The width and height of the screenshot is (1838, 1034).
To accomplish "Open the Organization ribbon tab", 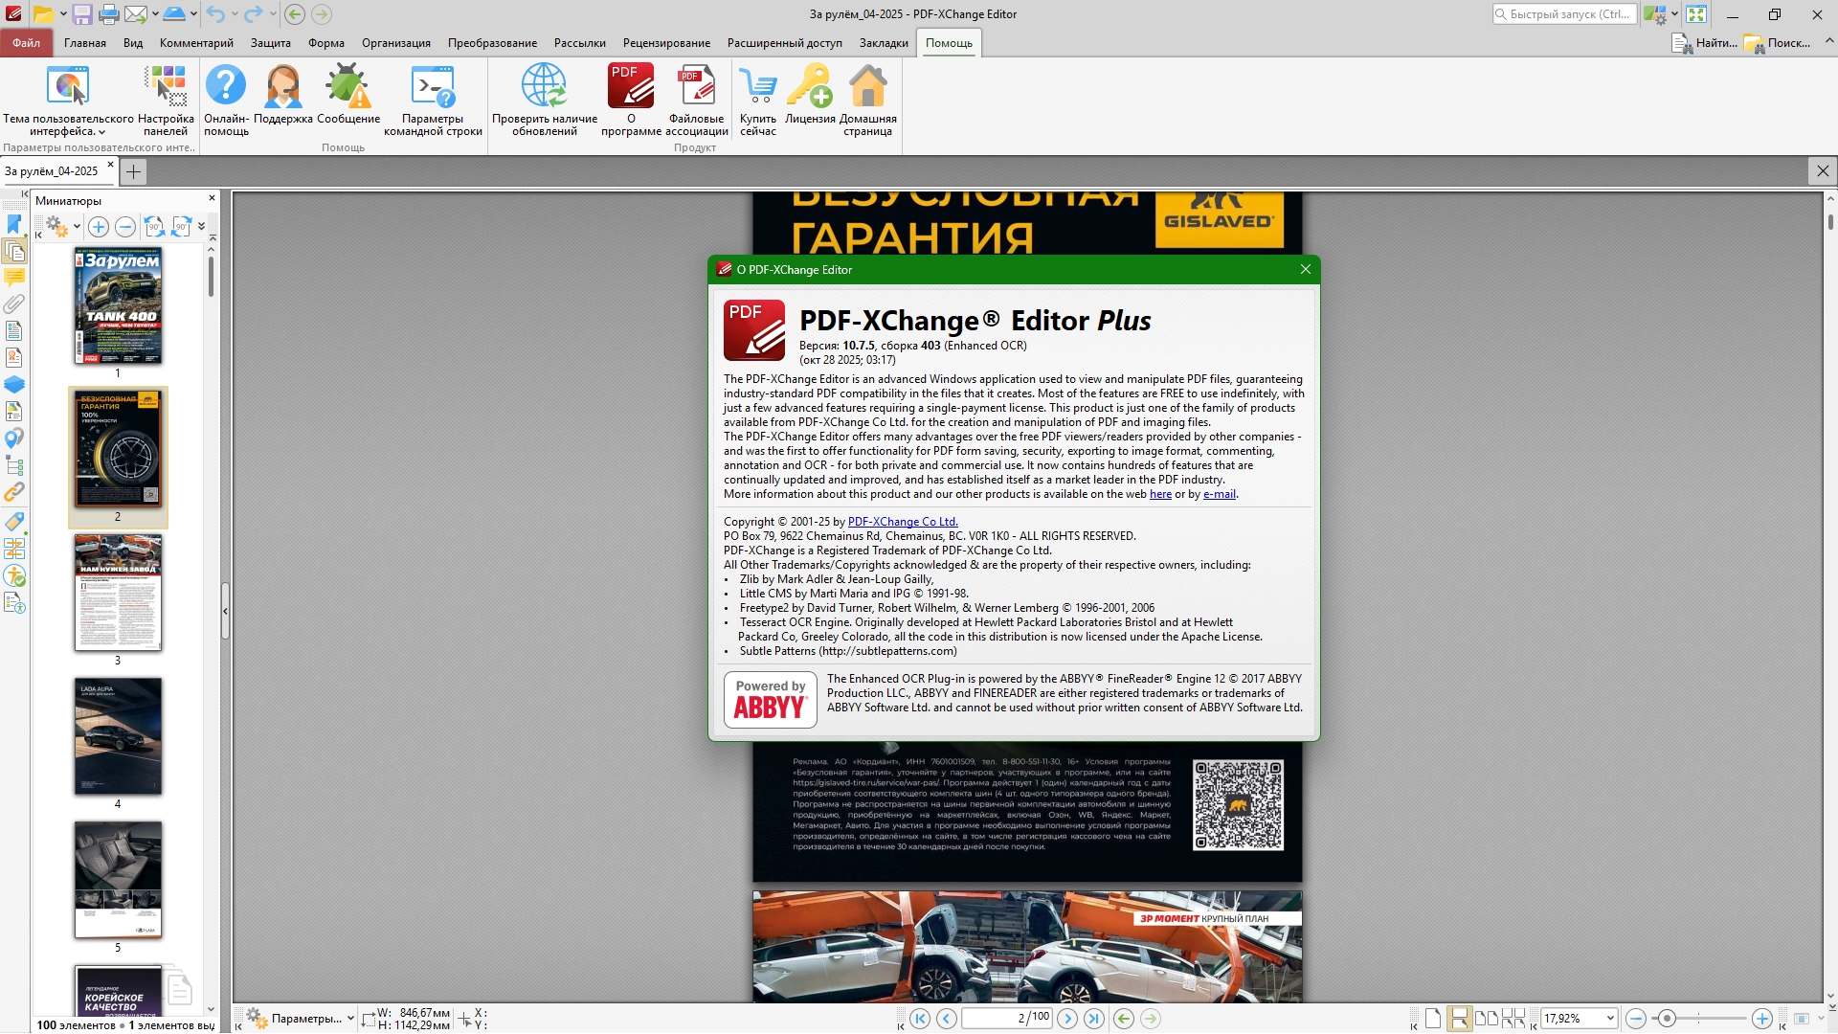I will pyautogui.click(x=395, y=43).
